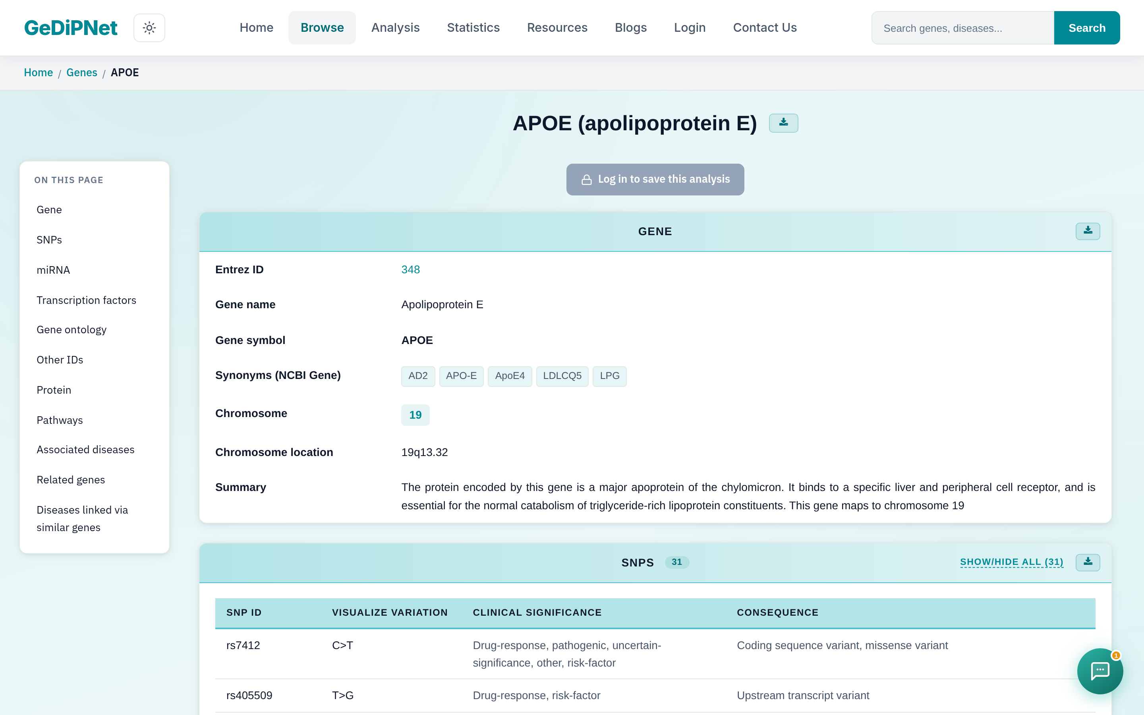Image resolution: width=1144 pixels, height=715 pixels.
Task: Open the chromosome 19 badge
Action: tap(415, 415)
